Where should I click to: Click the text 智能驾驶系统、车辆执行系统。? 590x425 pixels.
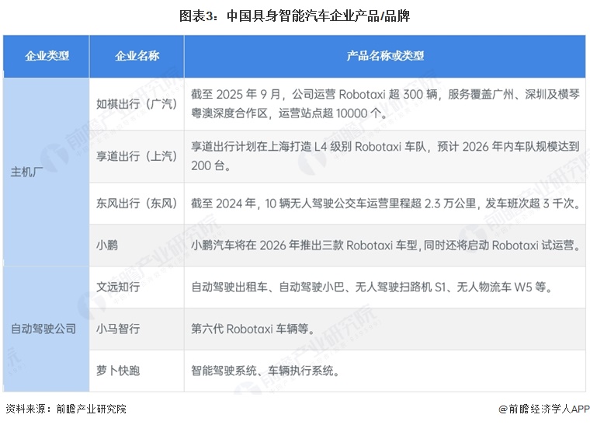[265, 371]
